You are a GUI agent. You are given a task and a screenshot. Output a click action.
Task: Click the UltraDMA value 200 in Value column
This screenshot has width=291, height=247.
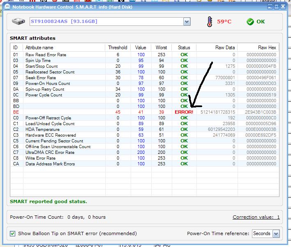tap(141, 152)
